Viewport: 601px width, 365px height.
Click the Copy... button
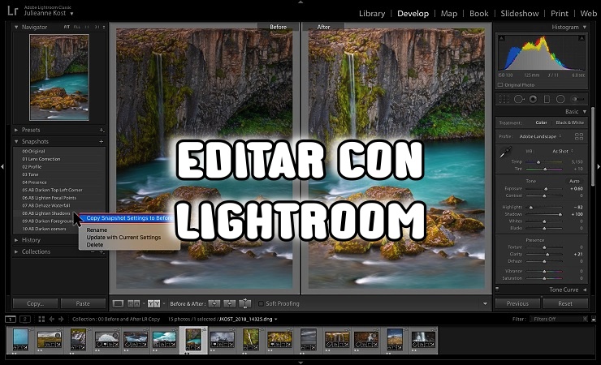(x=35, y=303)
